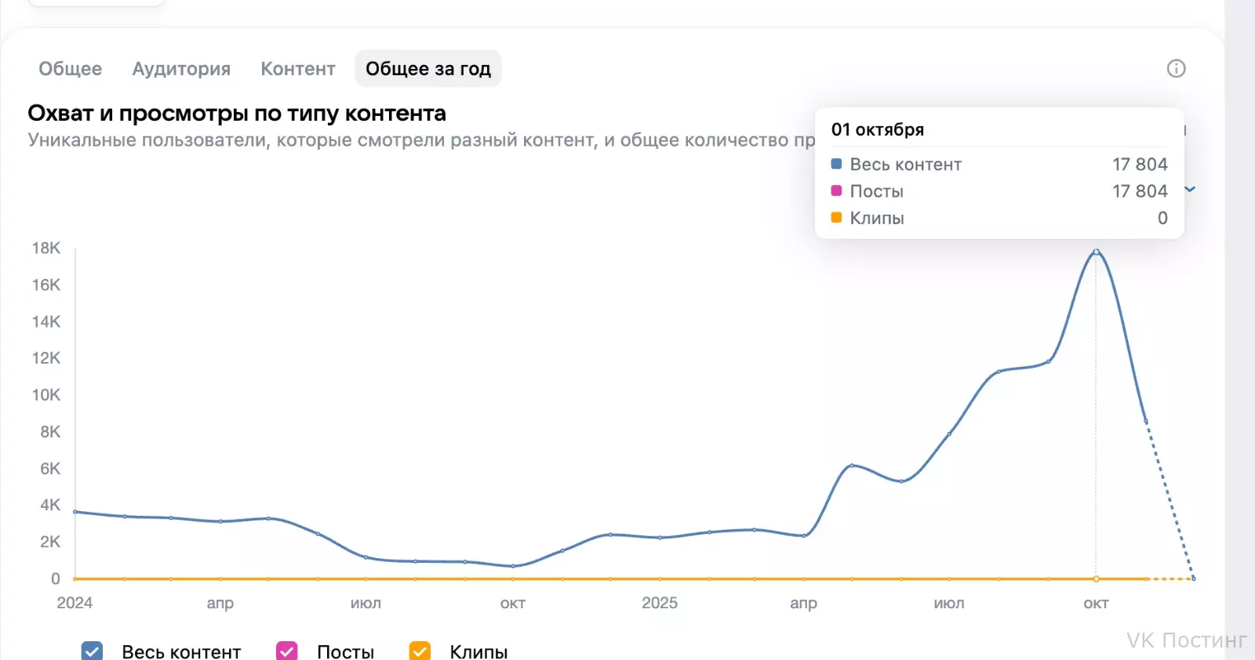Viewport: 1255px width, 660px height.
Task: Open the Аудитория tab
Action: (x=181, y=69)
